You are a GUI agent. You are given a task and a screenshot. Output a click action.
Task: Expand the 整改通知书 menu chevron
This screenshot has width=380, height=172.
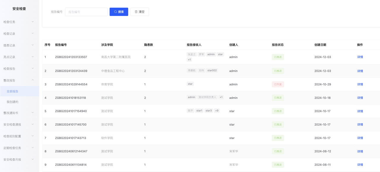coord(33,113)
